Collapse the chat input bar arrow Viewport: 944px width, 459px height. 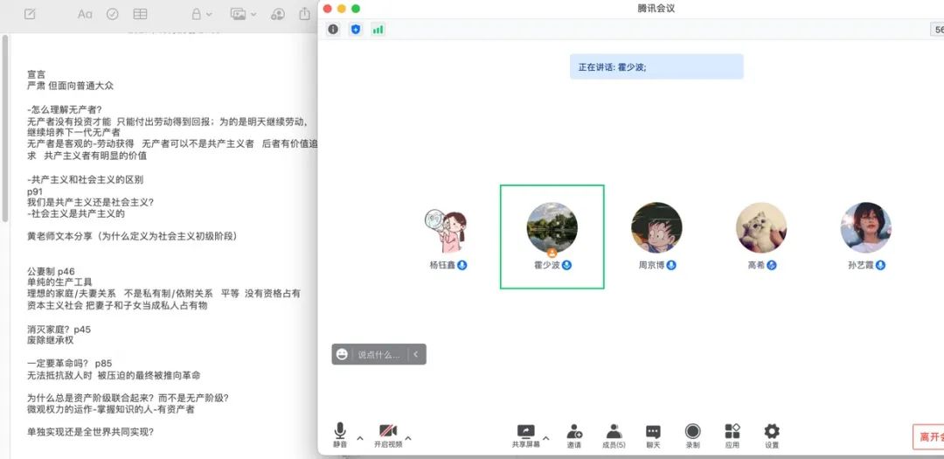click(416, 354)
